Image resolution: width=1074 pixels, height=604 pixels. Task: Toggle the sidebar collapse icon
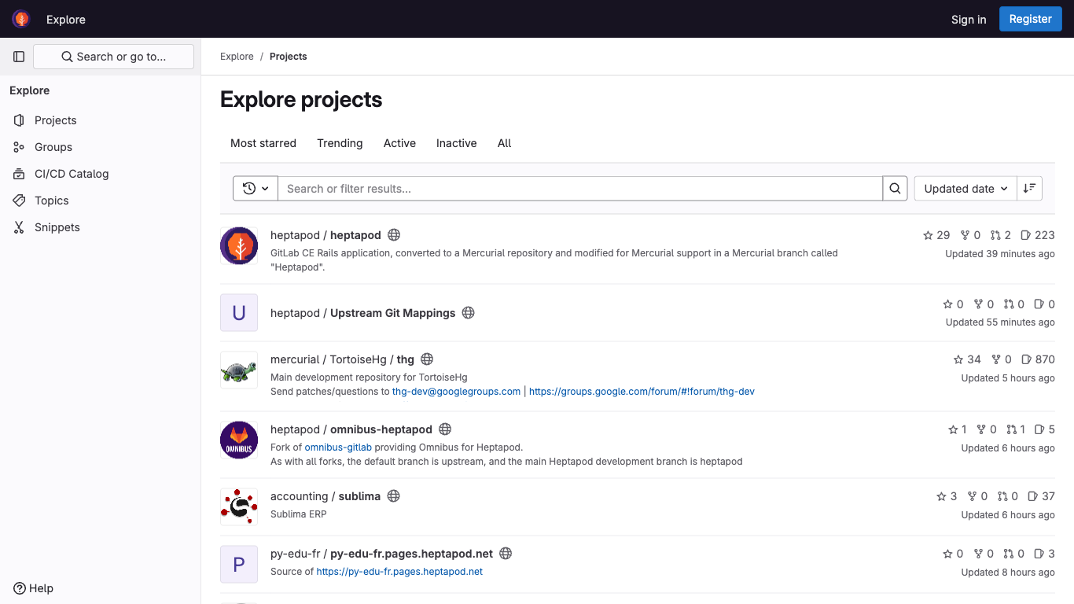pyautogui.click(x=19, y=57)
